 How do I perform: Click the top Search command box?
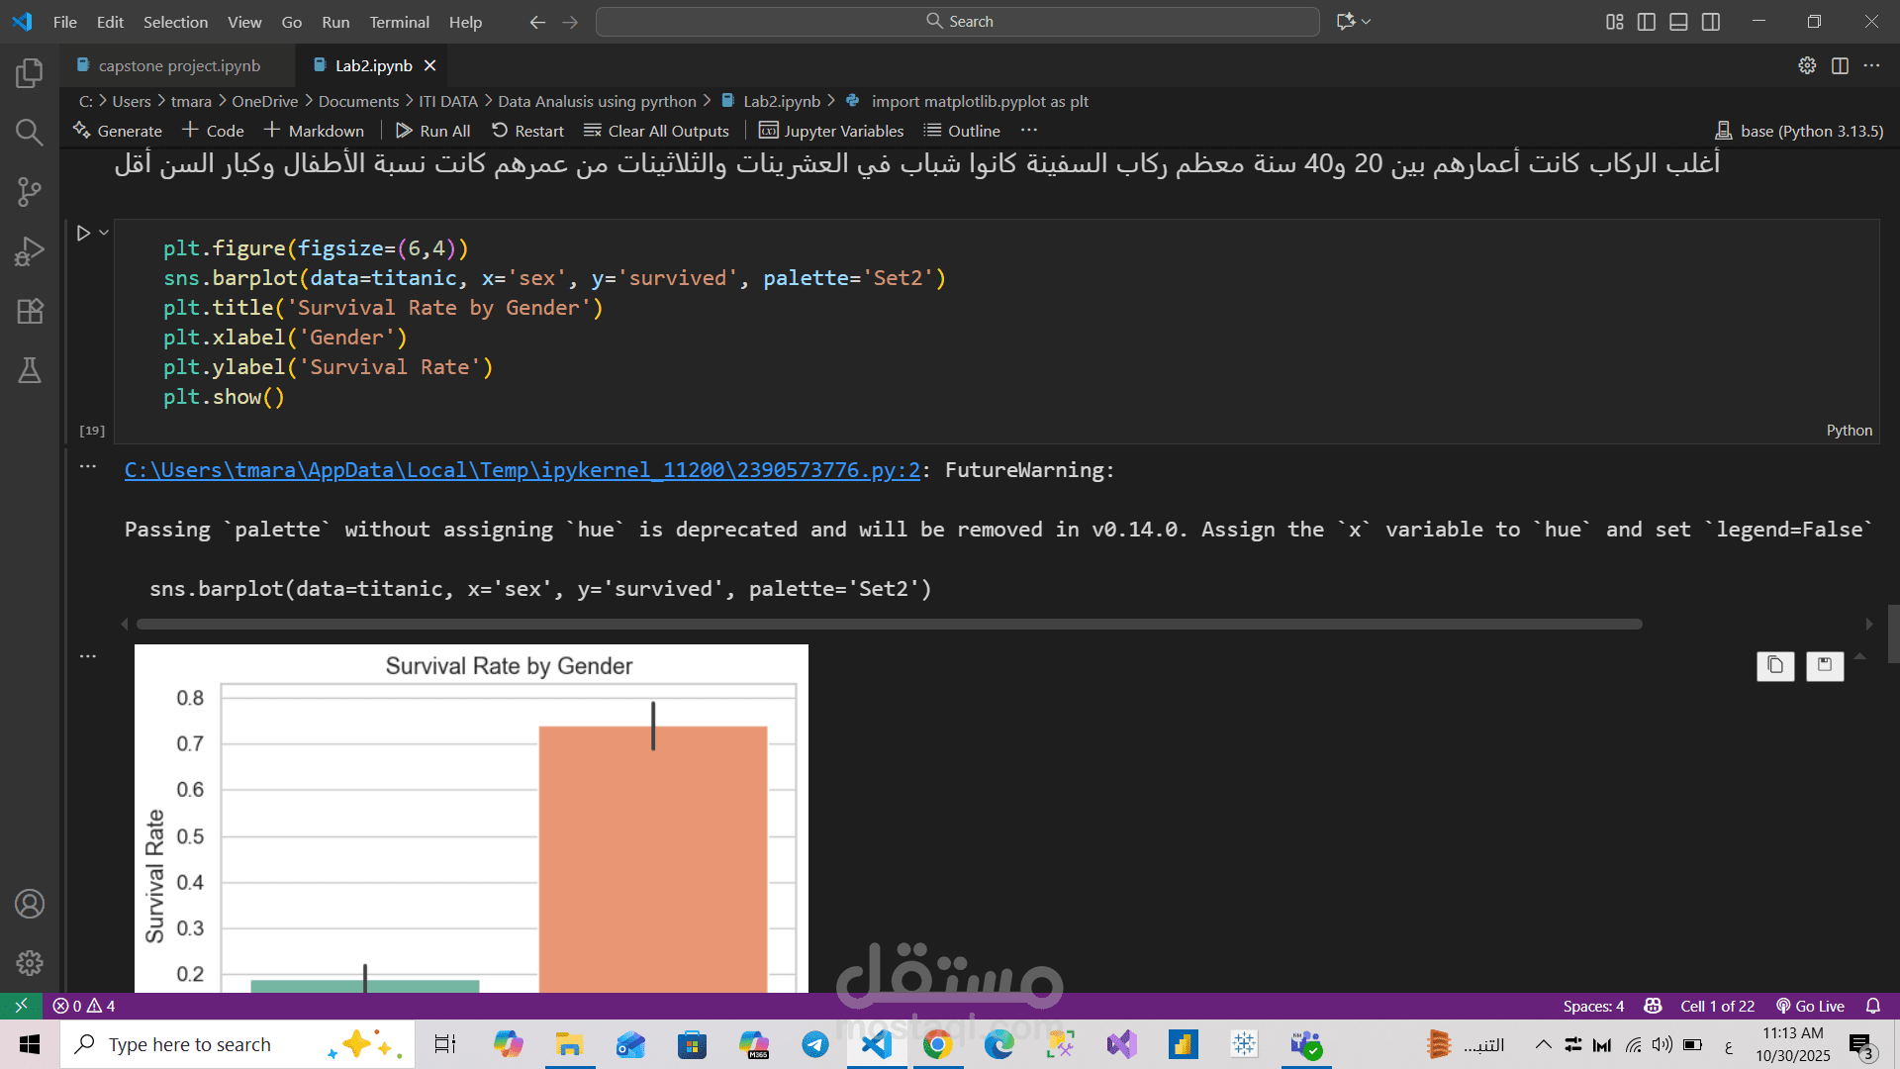pyautogui.click(x=957, y=22)
